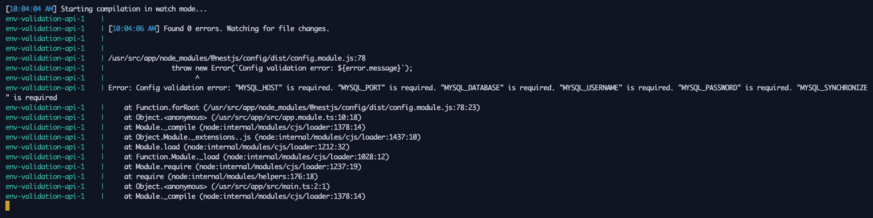Click the caret marker under the throw statement

point(197,78)
